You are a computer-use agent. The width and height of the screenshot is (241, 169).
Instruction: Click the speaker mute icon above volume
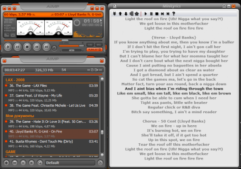click(x=83, y=43)
